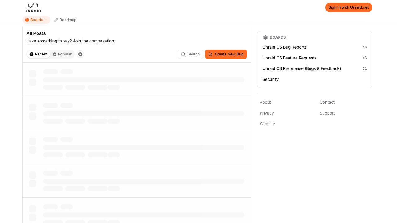Click the magnifier icon in Search
Screen dimensions: 397x223
coord(183,54)
